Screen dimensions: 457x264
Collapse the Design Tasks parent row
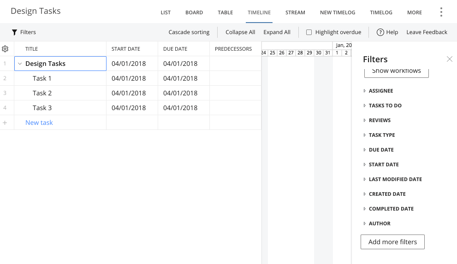point(20,64)
